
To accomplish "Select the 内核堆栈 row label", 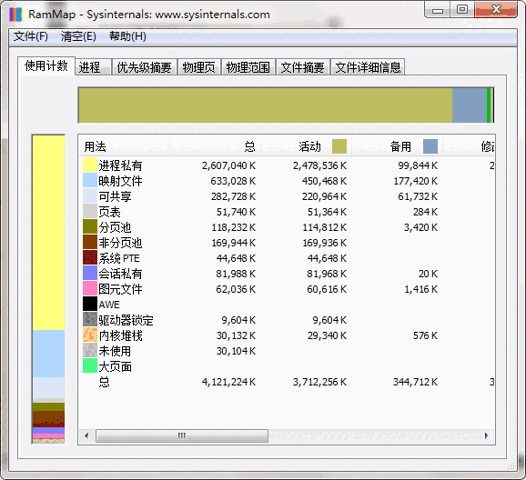I will click(120, 335).
